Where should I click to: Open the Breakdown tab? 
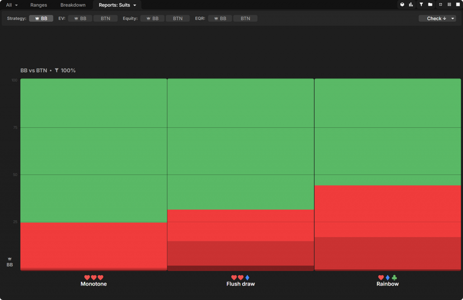point(73,5)
